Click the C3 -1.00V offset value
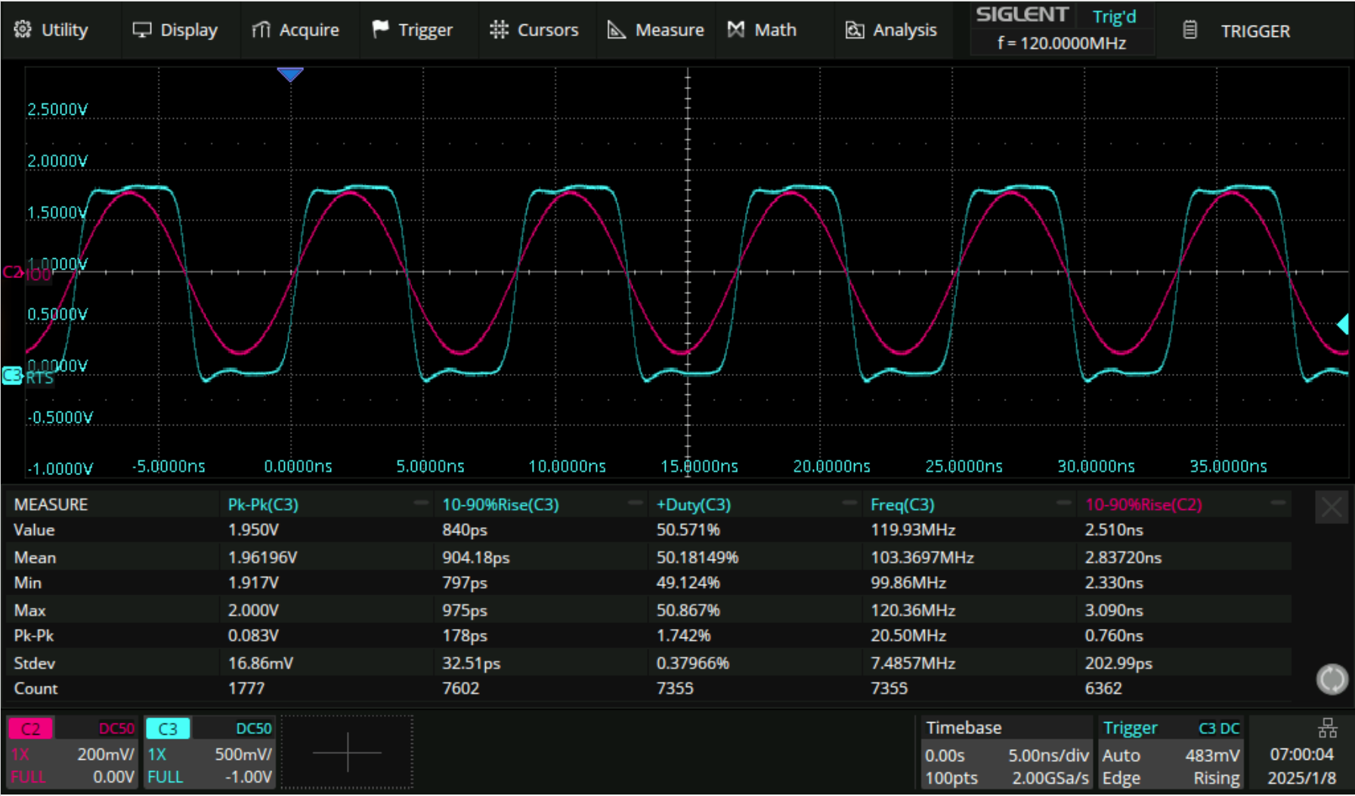 (x=249, y=777)
